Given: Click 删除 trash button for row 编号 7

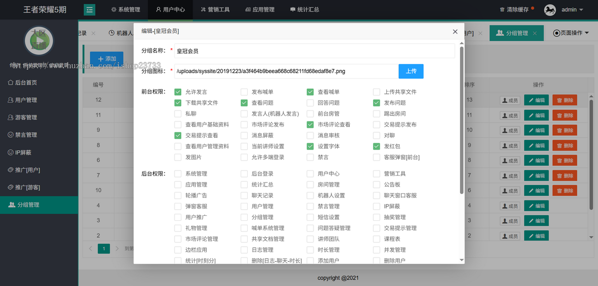Looking at the screenshot, I should tap(565, 176).
